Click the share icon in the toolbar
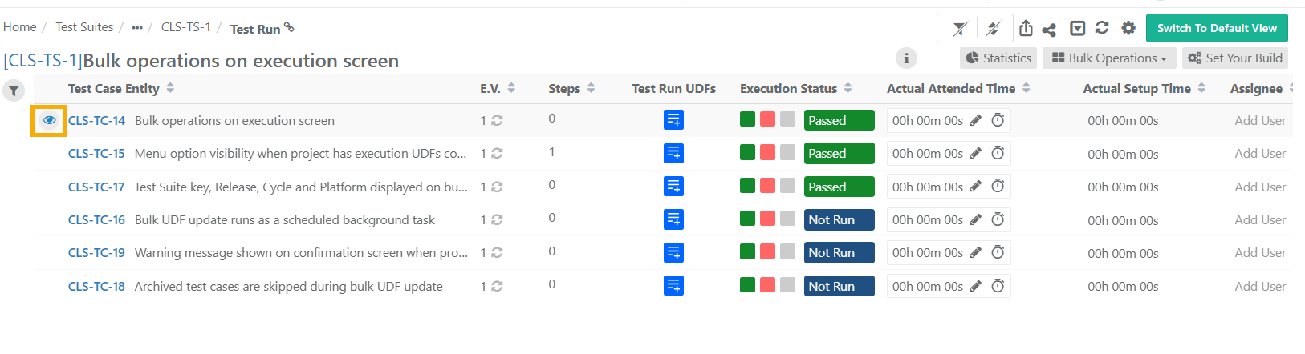Screen dimensions: 1305x354 [1049, 30]
